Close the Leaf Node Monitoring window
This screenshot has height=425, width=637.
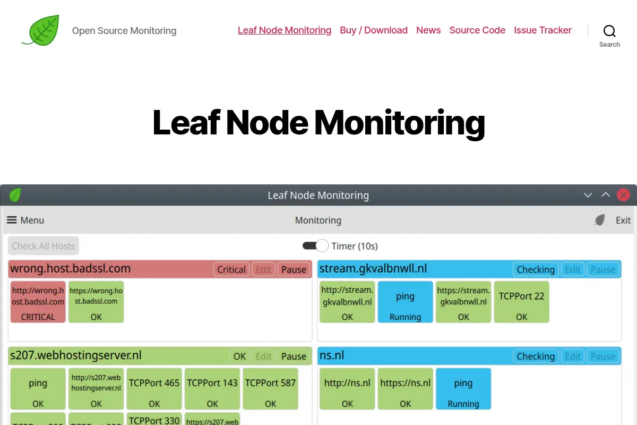623,195
